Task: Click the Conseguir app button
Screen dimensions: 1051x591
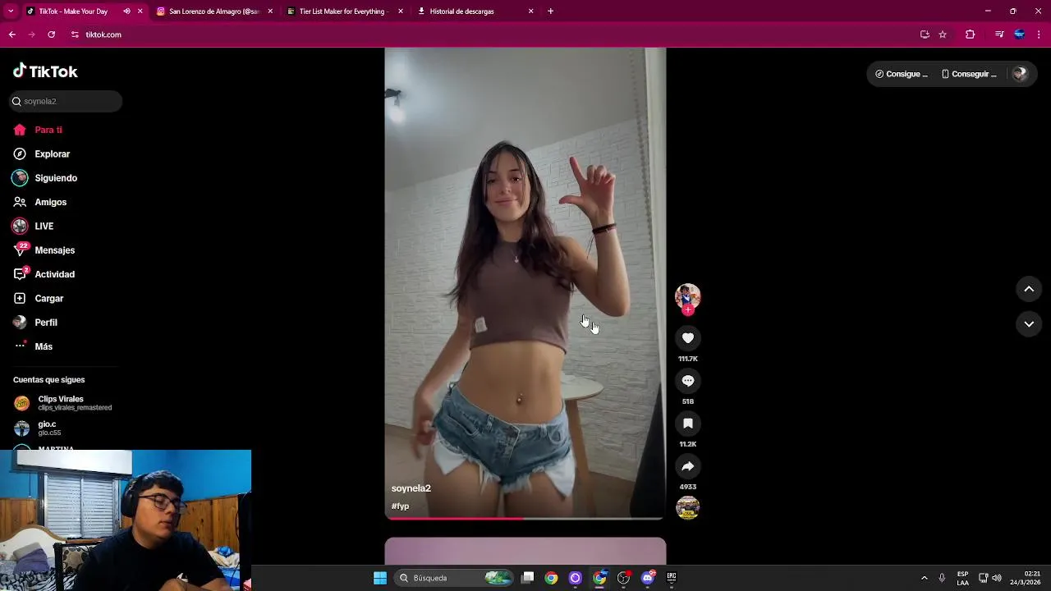Action: [969, 74]
